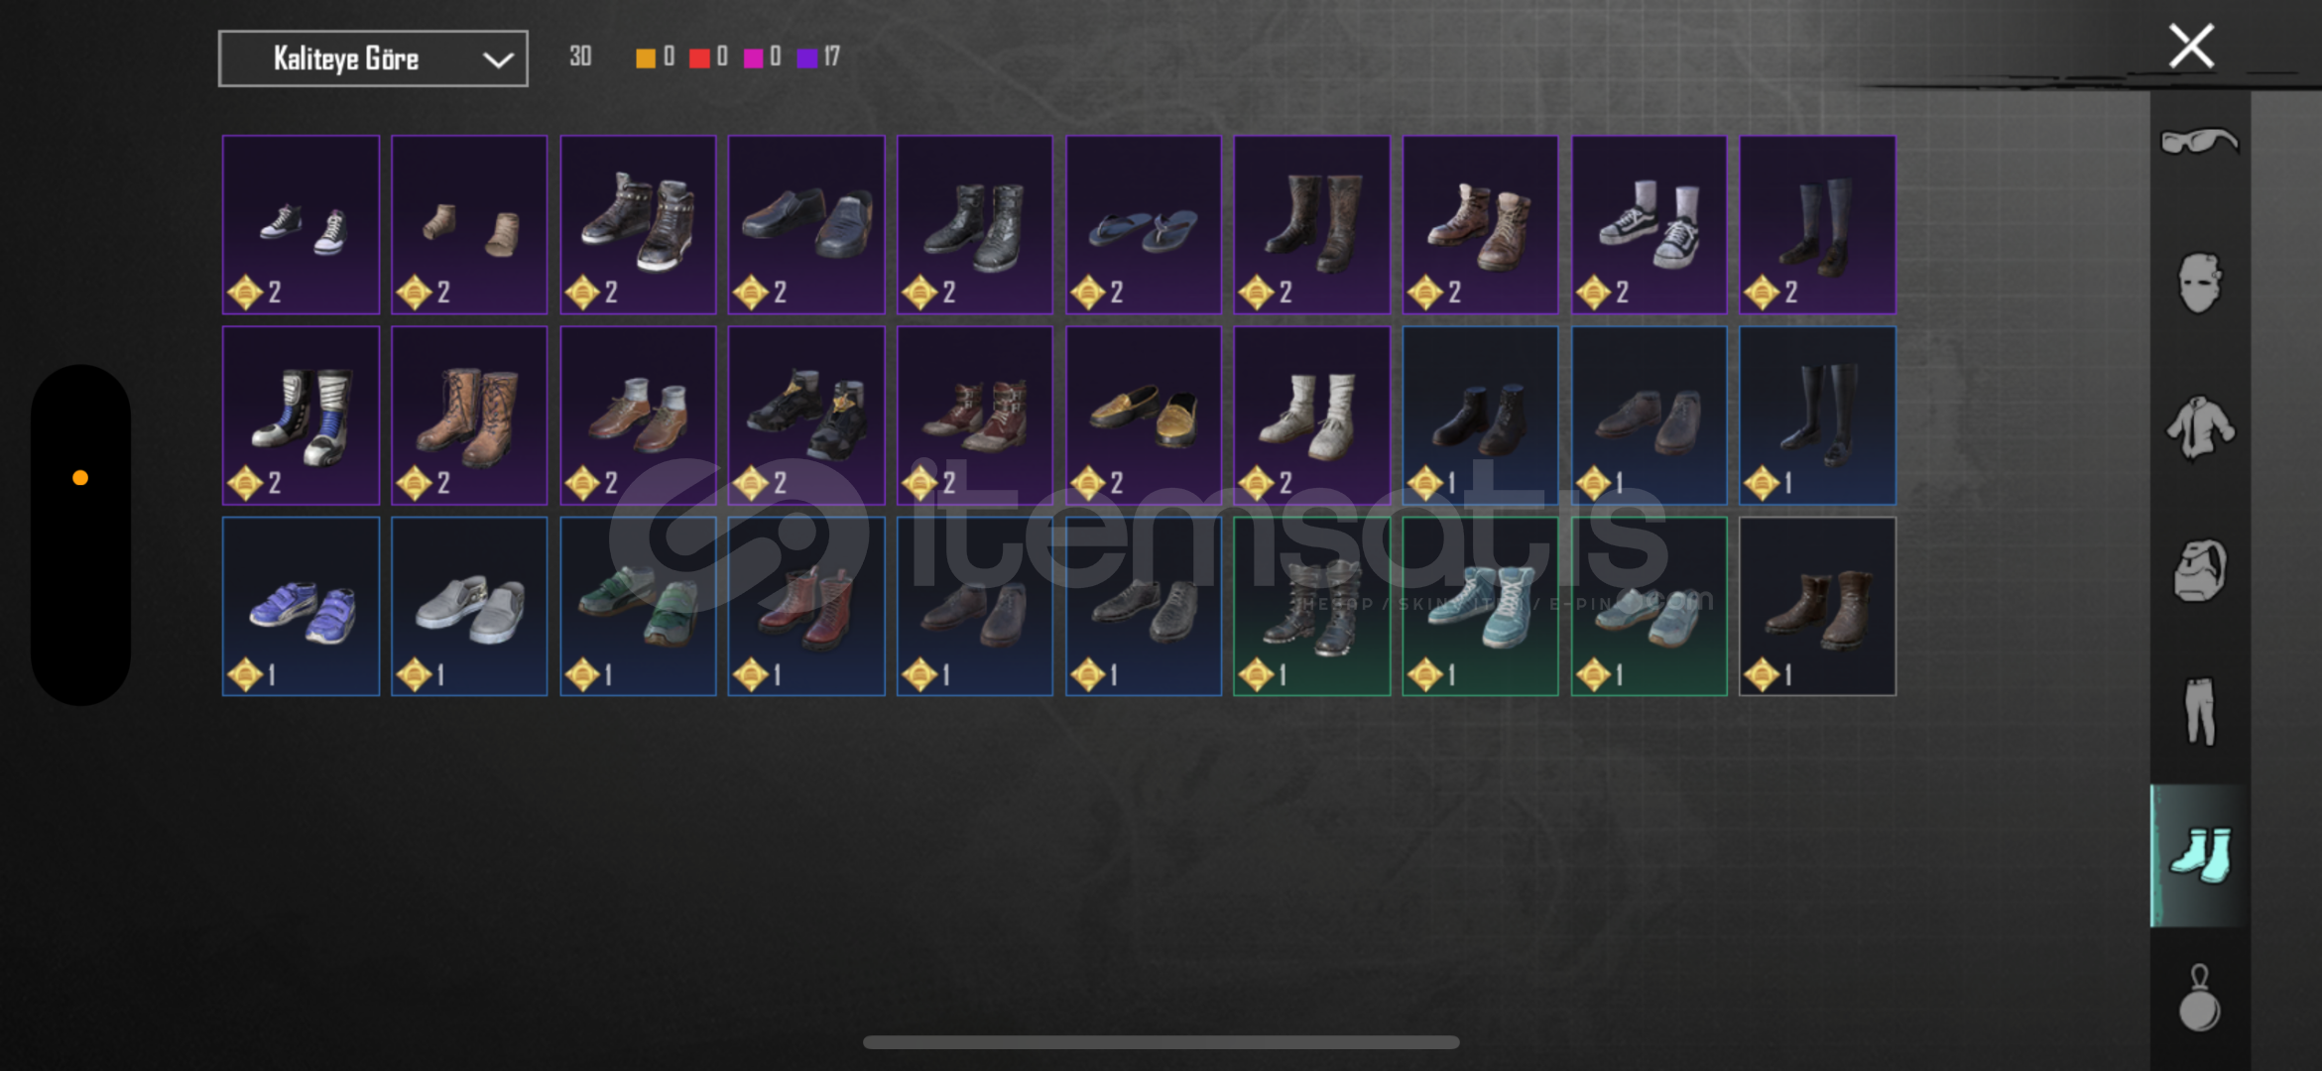
Task: Click the dropdown chevron arrow
Action: [x=497, y=59]
